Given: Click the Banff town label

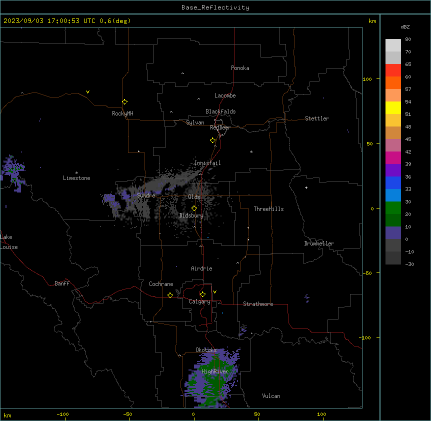Looking at the screenshot, I should point(62,283).
